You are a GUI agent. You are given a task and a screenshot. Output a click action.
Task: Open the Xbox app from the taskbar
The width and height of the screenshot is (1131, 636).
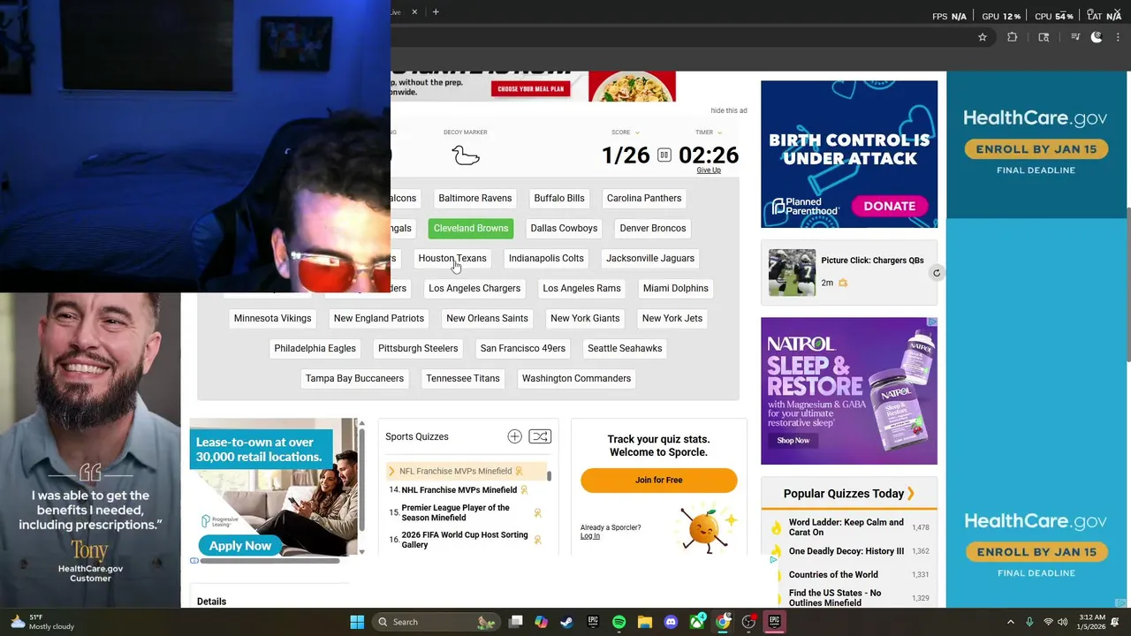[697, 622]
